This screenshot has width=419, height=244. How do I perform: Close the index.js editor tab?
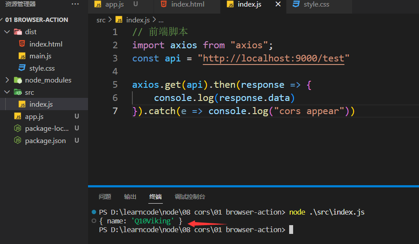click(278, 4)
